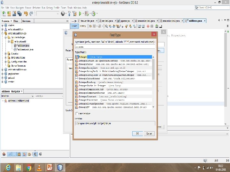This screenshot has height=172, width=230.
Task: Click the Undo toolbar icon
Action: (x=26, y=14)
